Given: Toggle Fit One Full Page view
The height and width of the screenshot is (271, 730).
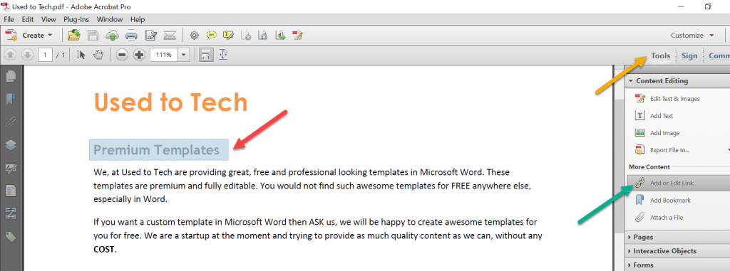Looking at the screenshot, I should [x=223, y=55].
